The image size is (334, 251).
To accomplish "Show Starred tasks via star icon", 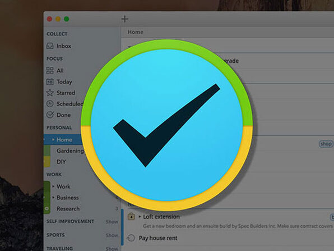I will pyautogui.click(x=50, y=93).
